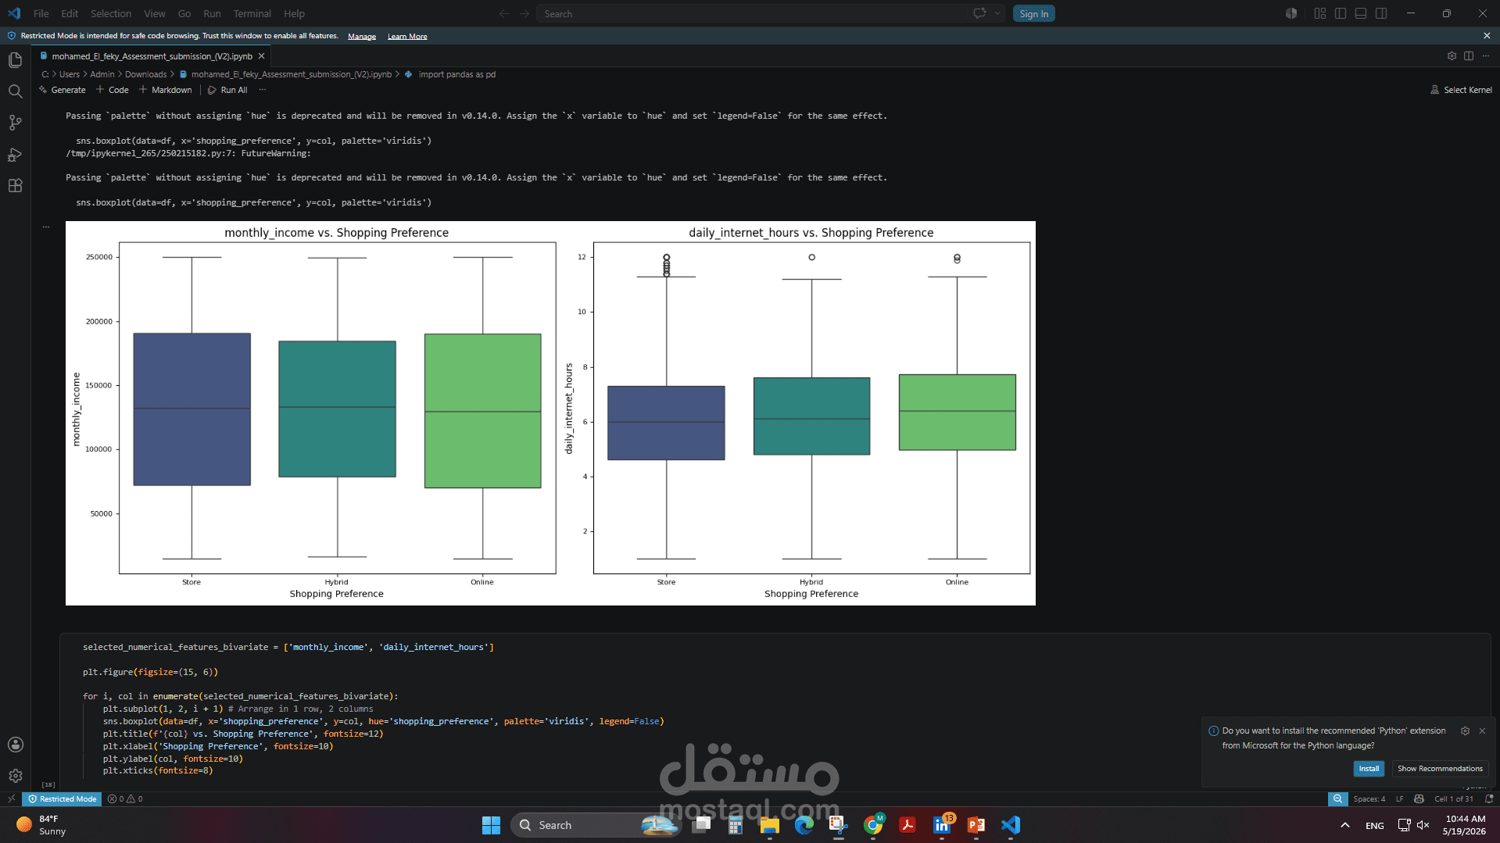This screenshot has height=843, width=1500.
Task: Open Customize Layout button
Action: point(1320,13)
